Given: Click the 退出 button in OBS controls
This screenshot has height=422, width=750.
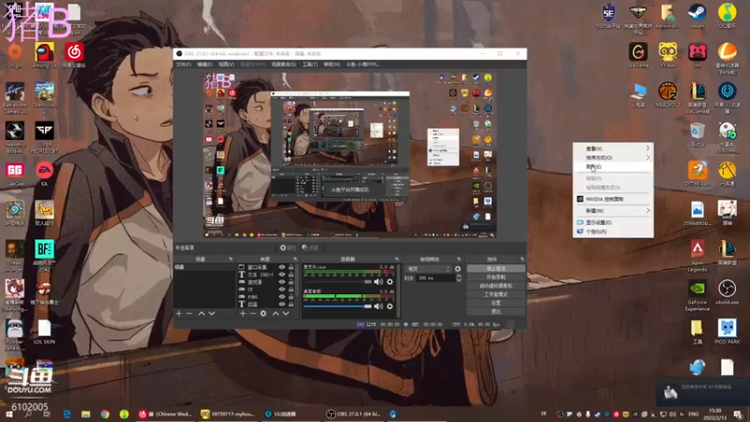Looking at the screenshot, I should tap(496, 311).
